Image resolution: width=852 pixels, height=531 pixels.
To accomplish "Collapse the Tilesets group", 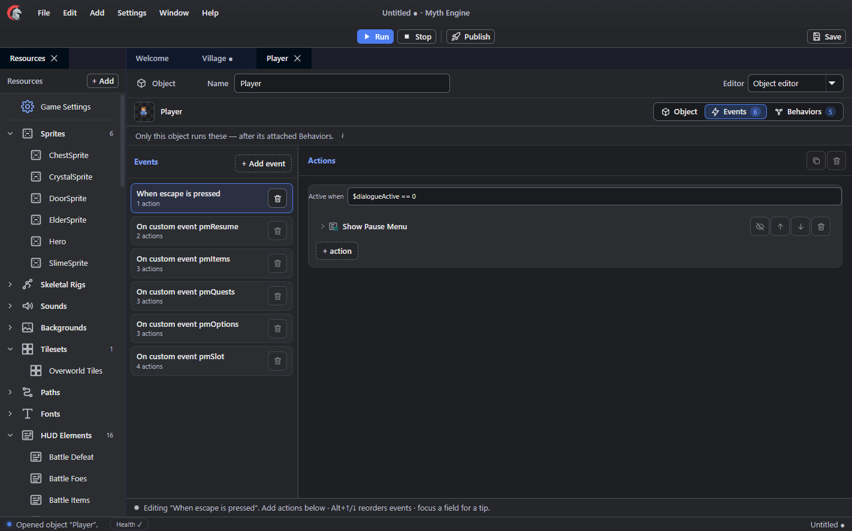I will tap(10, 349).
